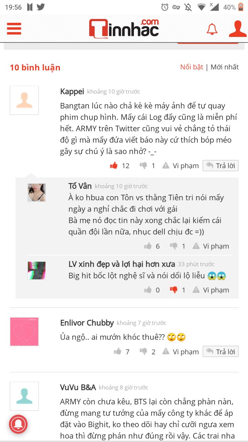Reply to Enlivor Chubby with Trả lời
248x442 pixels.
pyautogui.click(x=221, y=352)
